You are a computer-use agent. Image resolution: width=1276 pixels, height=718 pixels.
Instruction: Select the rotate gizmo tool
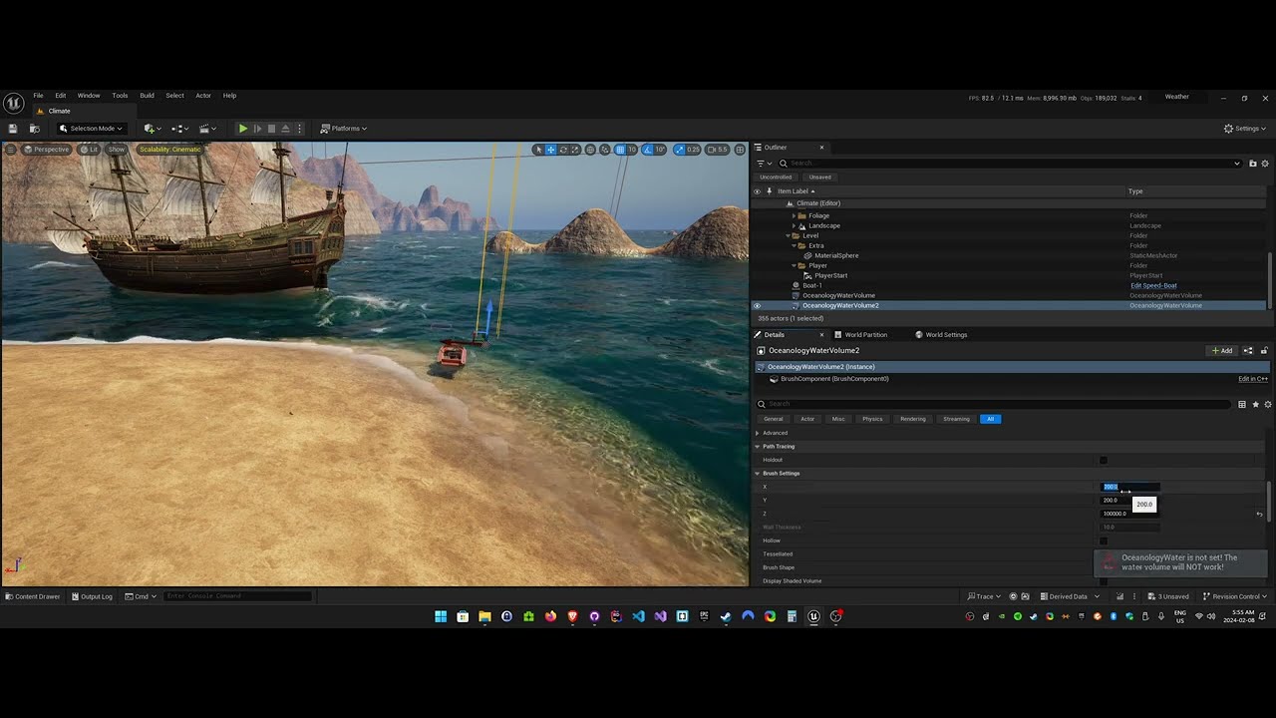563,150
